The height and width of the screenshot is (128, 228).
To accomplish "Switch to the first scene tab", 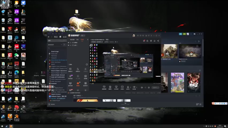I will pyautogui.click(x=72, y=40).
